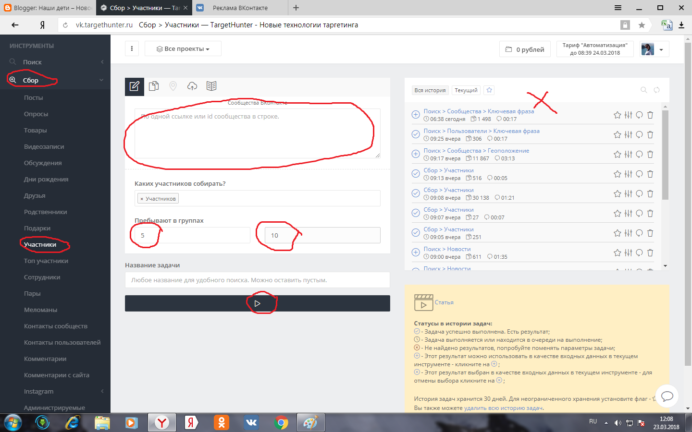
Task: Open comment on Сбор Участники 09:05 task
Action: [640, 233]
